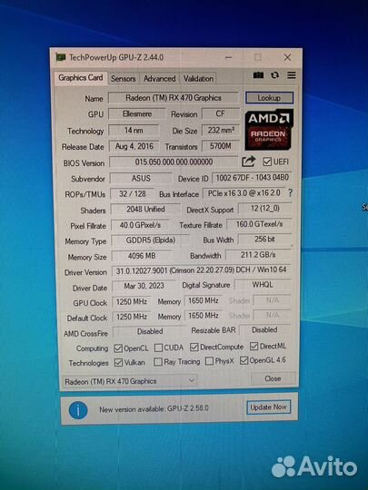Toggle the PhysX checkbox
The width and height of the screenshot is (368, 490).
pyautogui.click(x=209, y=361)
